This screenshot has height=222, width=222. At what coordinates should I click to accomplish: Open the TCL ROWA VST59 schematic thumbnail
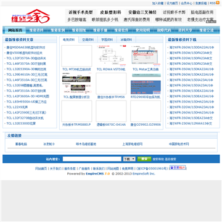(111, 55)
